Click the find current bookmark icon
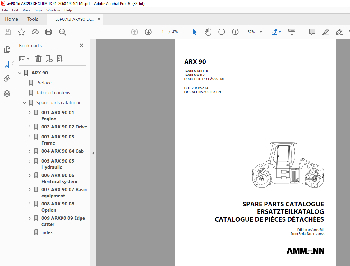This screenshot has height=266, width=350. point(60,59)
